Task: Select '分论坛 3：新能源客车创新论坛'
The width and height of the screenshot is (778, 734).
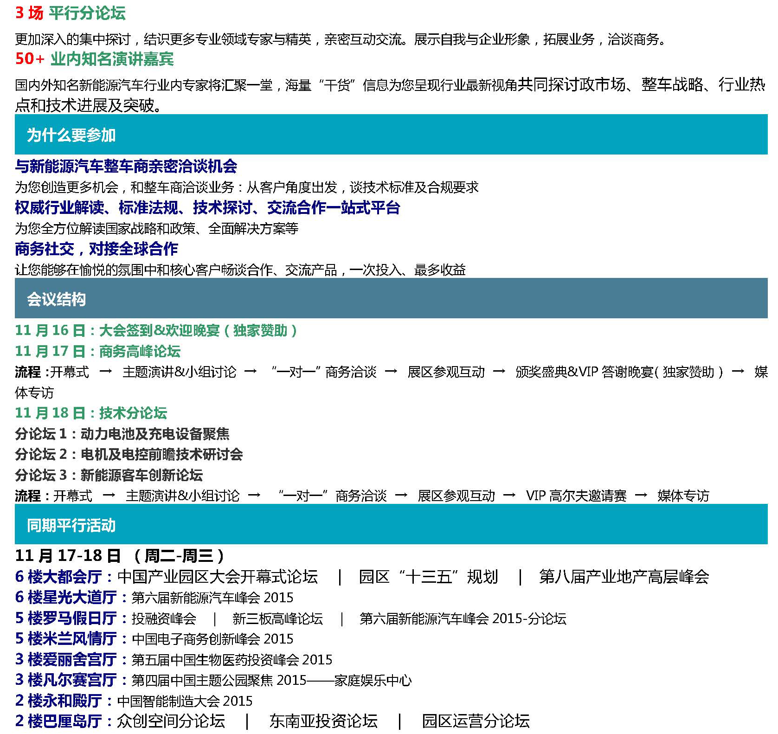Action: click(x=109, y=475)
